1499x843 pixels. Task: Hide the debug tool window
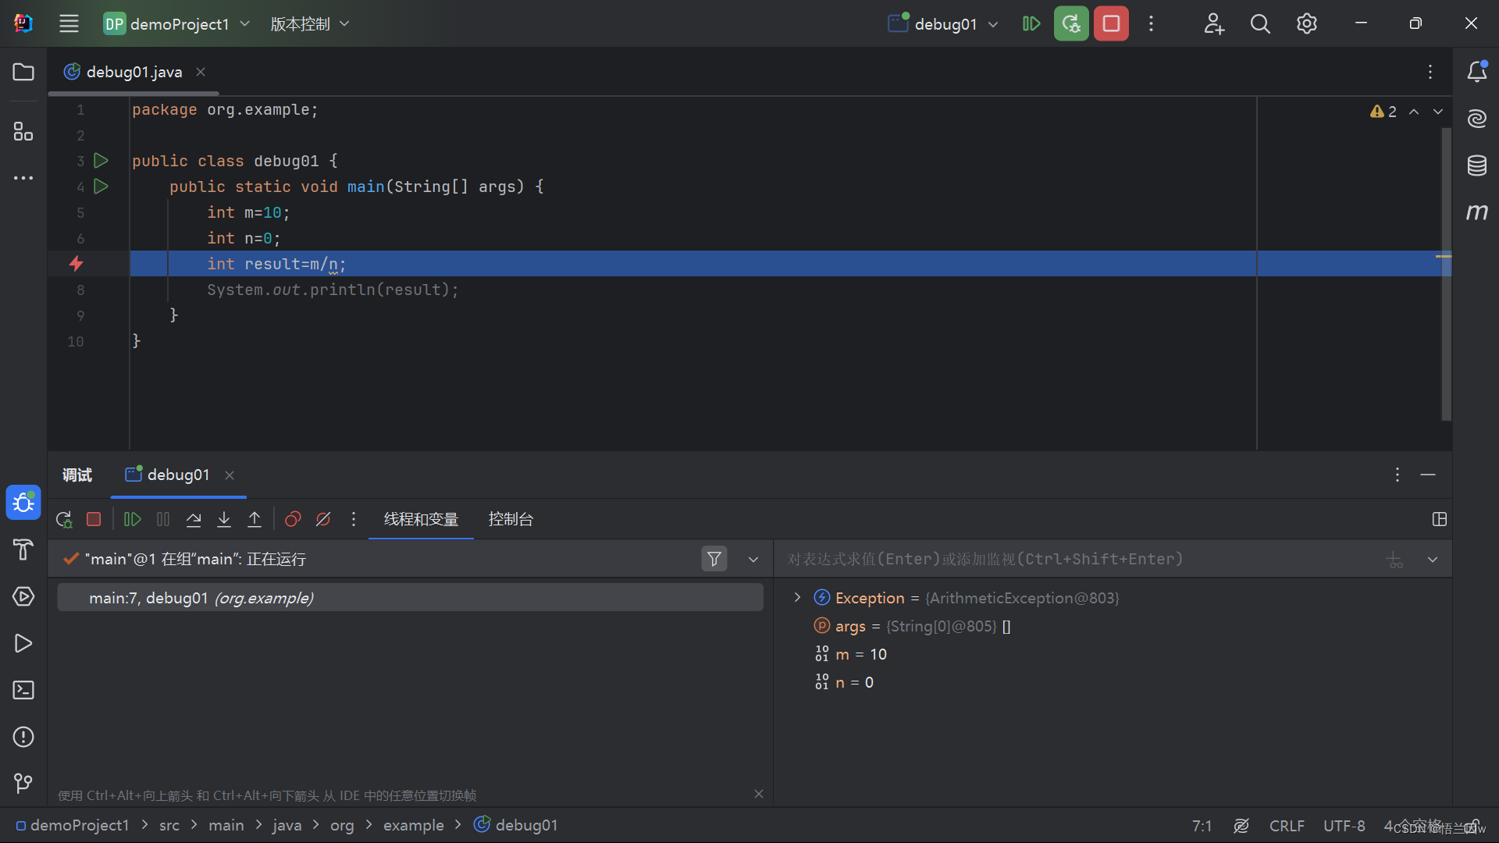[1428, 475]
